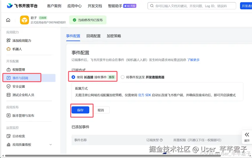The width and height of the screenshot is (252, 158).
Task: Click the 君子 app cube icon
Action: (24, 20)
